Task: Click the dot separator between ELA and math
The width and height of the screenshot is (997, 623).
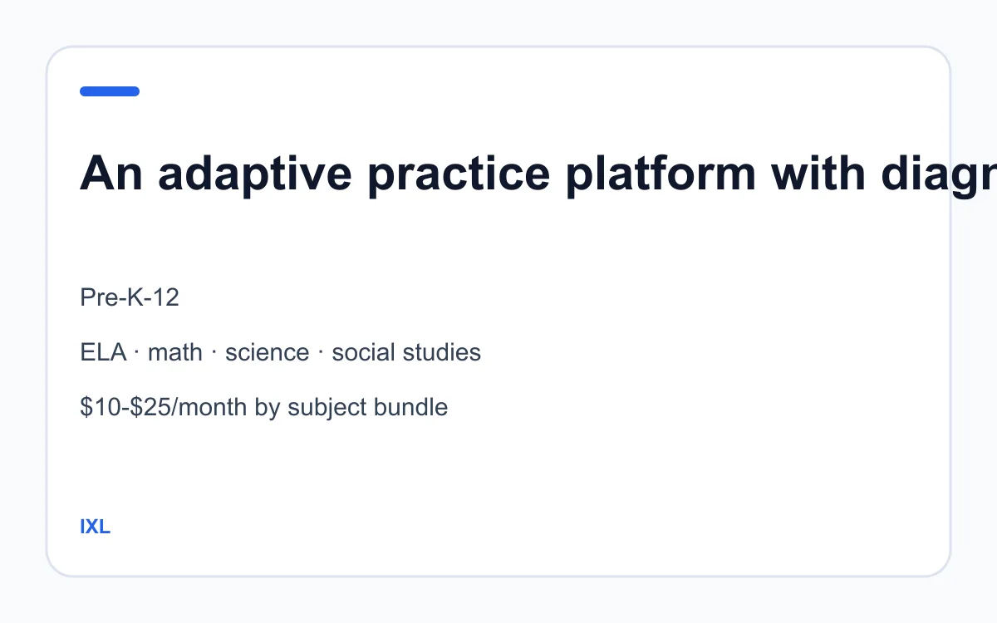Action: pyautogui.click(x=138, y=352)
